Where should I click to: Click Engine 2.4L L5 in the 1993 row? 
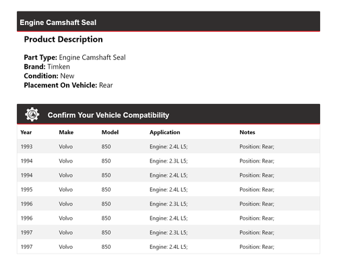click(168, 146)
